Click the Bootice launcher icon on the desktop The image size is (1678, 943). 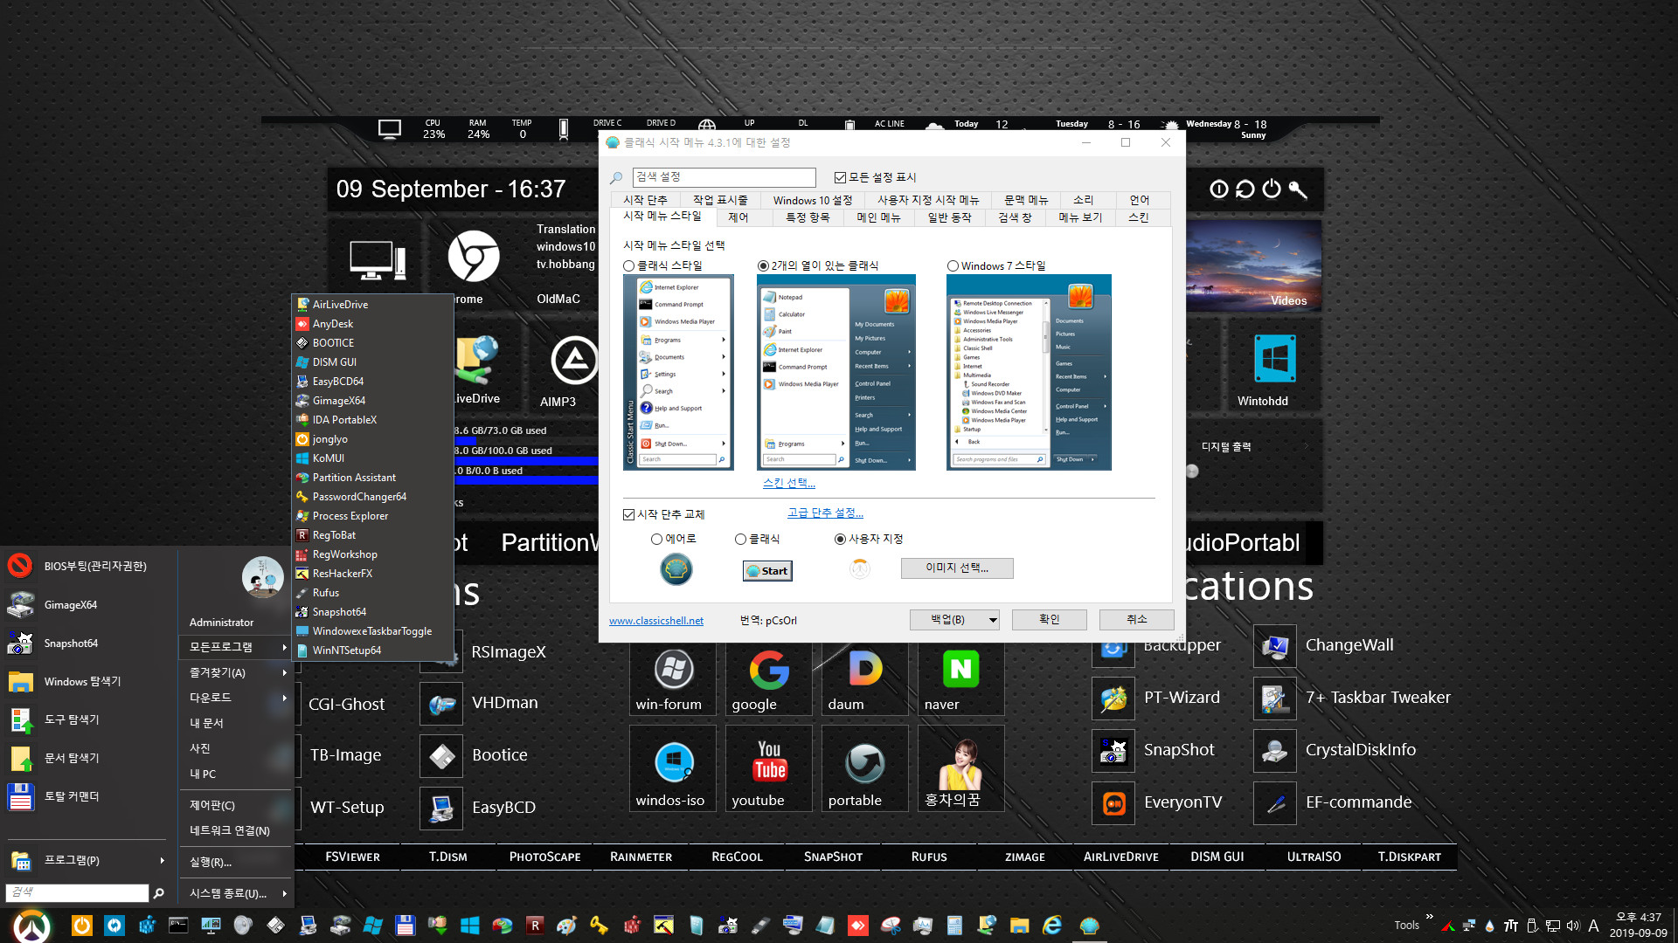coord(441,755)
